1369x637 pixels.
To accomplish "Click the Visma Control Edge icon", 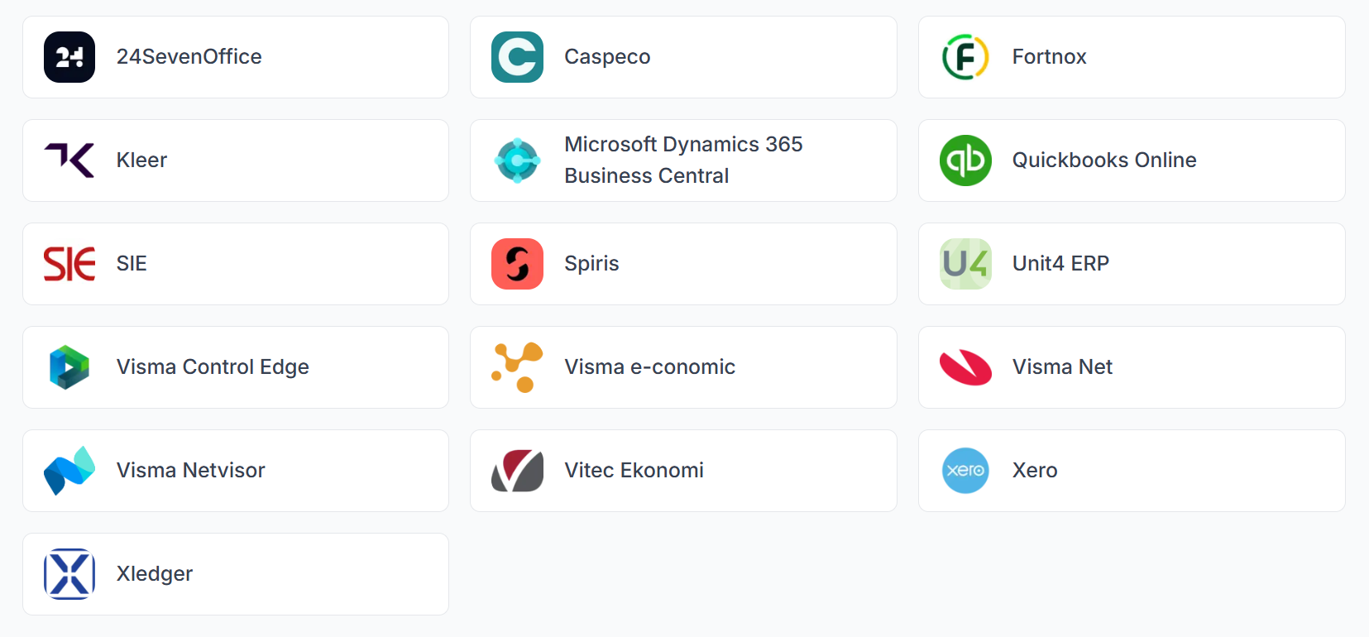I will 69,367.
